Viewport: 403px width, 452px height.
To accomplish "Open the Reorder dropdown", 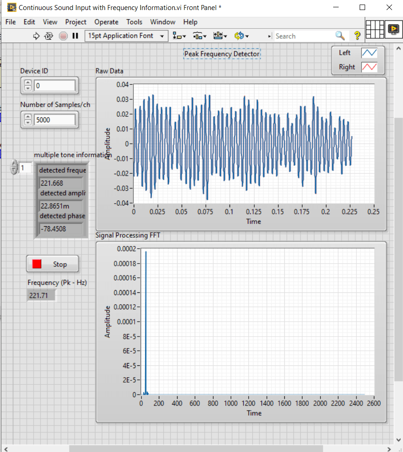I will point(241,36).
